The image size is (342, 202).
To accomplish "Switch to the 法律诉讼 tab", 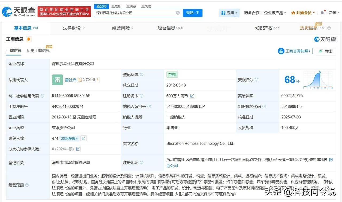I will click(74, 28).
